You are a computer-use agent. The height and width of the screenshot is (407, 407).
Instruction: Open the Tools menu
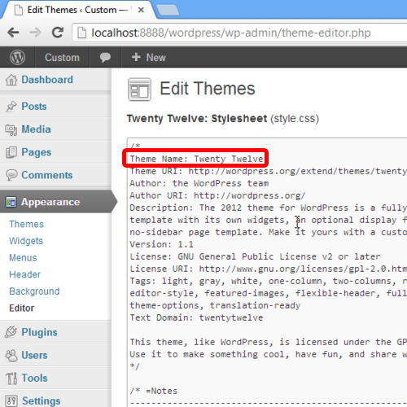coord(34,378)
